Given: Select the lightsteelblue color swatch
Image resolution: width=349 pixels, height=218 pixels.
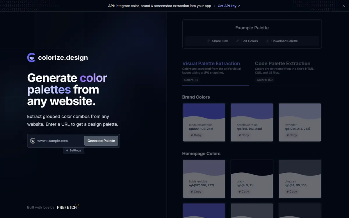Looking at the screenshot, I should pos(204,179).
